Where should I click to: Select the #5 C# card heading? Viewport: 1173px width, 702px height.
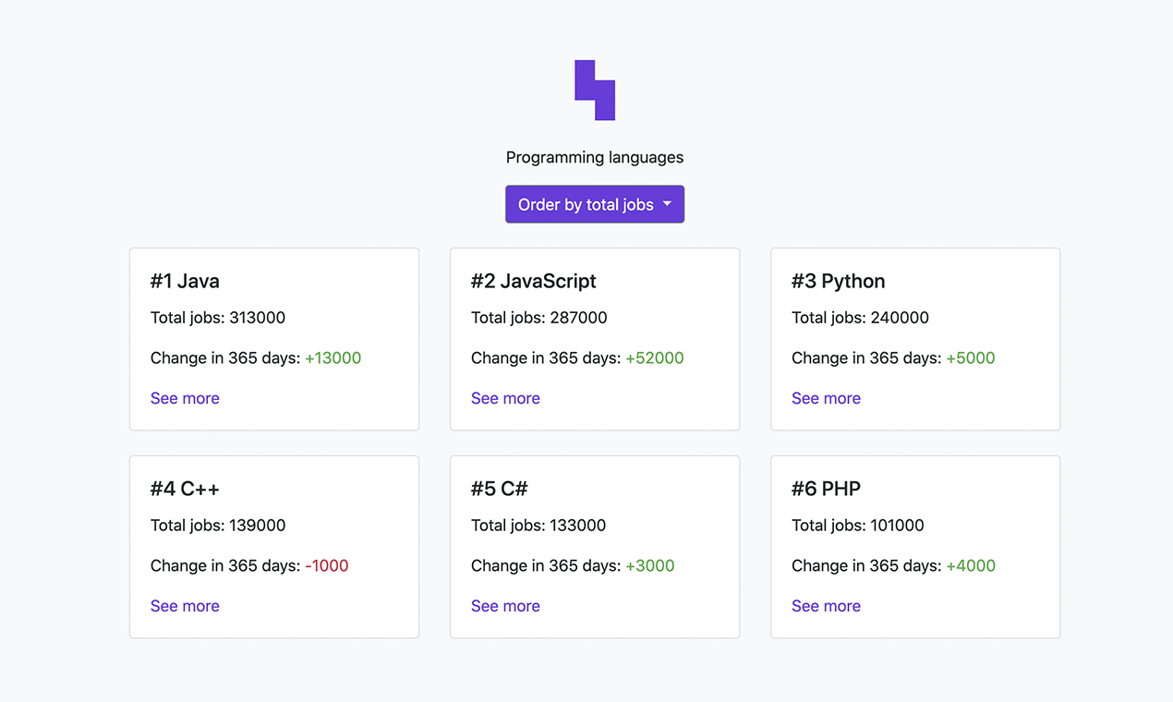click(x=499, y=489)
